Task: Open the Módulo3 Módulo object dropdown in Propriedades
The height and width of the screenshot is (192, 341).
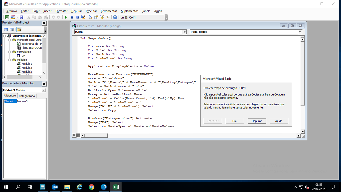Action: (x=44, y=90)
